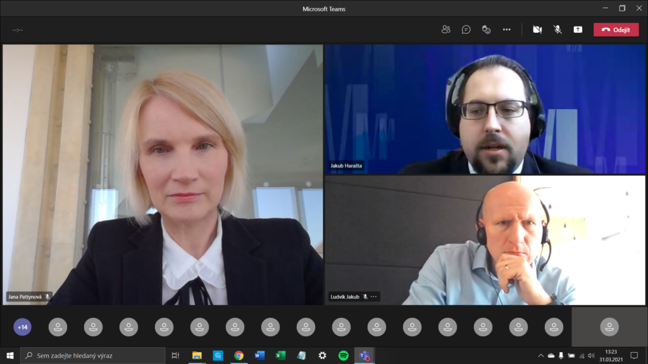Expand the hidden system tray icons
This screenshot has width=648, height=364.
coord(540,356)
